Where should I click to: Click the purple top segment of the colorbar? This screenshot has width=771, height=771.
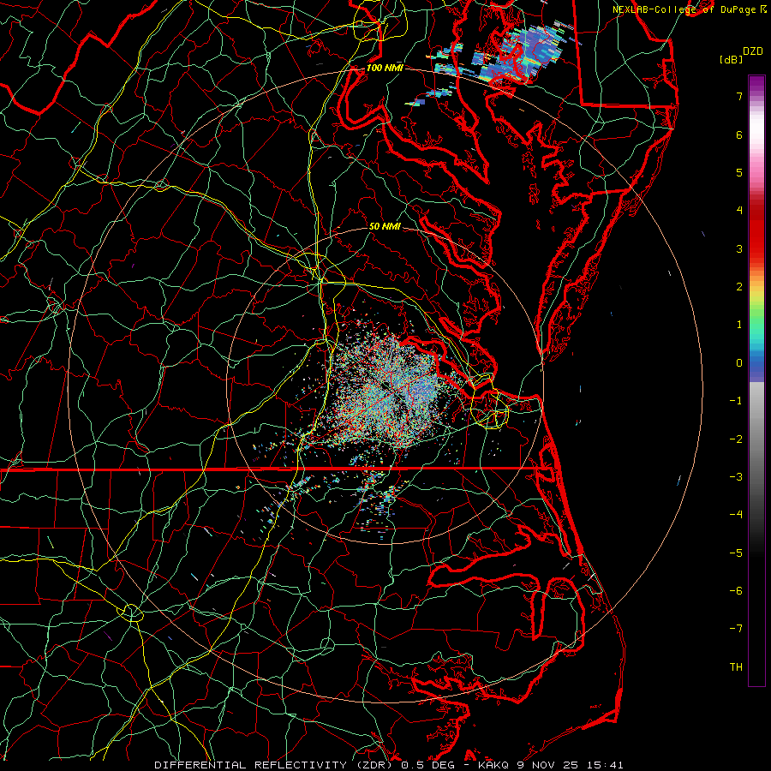756,84
